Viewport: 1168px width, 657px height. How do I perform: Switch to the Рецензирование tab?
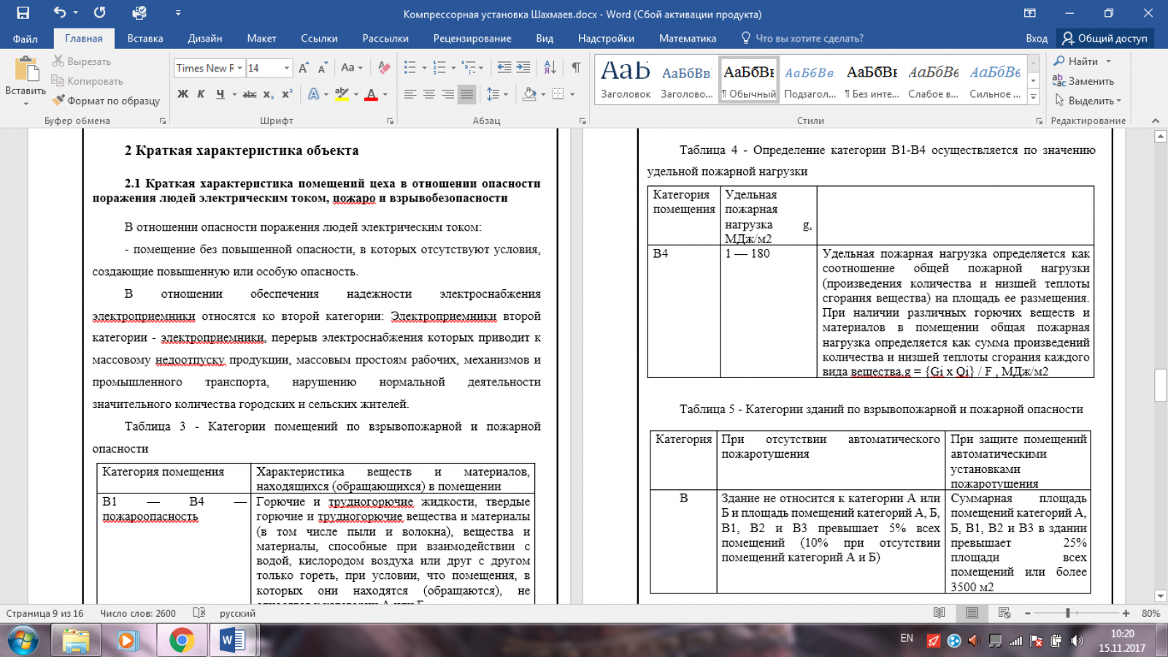[472, 39]
